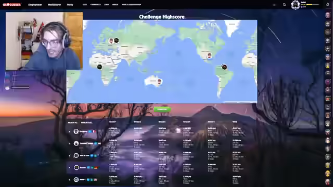Click the green button below the map
Screen dimensions: 333x187
pyautogui.click(x=162, y=110)
